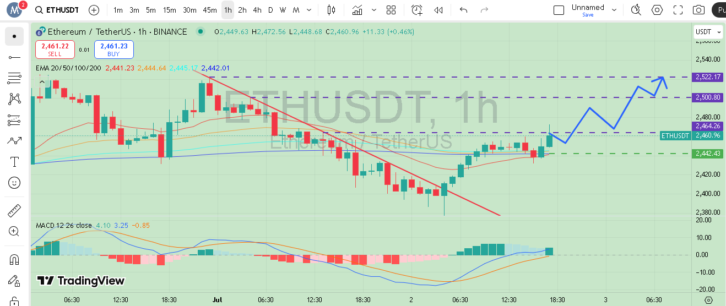Open the emoji icons tool
The height and width of the screenshot is (306, 726).
click(14, 183)
